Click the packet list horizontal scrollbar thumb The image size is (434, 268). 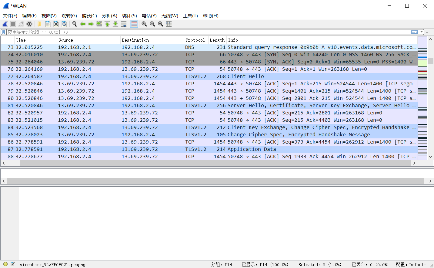point(216,163)
